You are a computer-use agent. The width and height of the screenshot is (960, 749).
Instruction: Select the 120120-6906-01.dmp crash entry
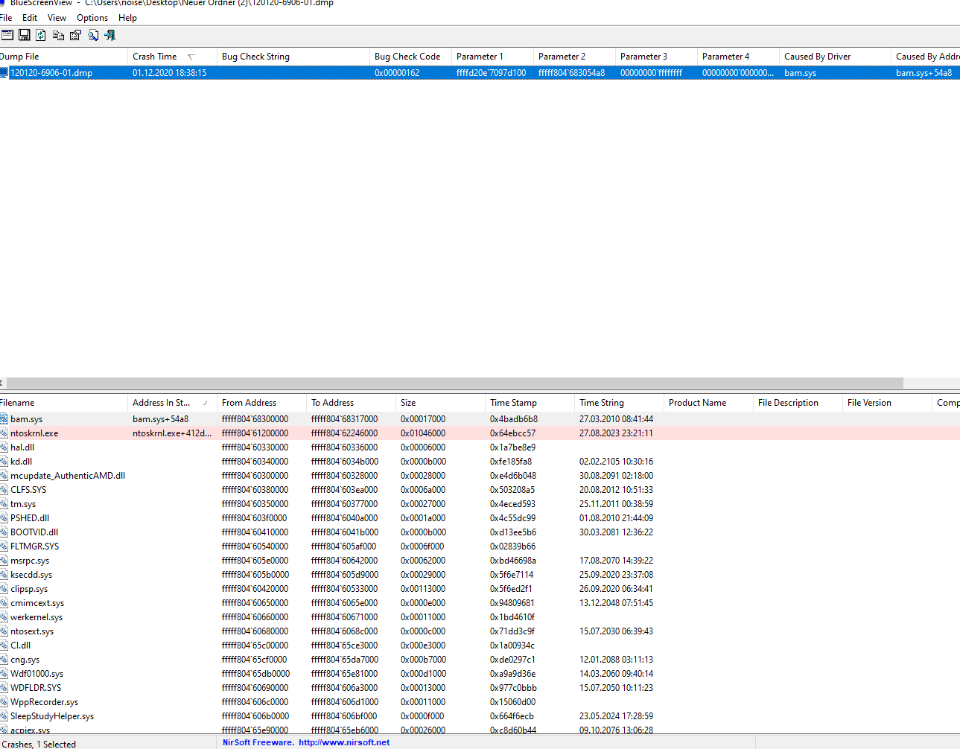coord(480,73)
